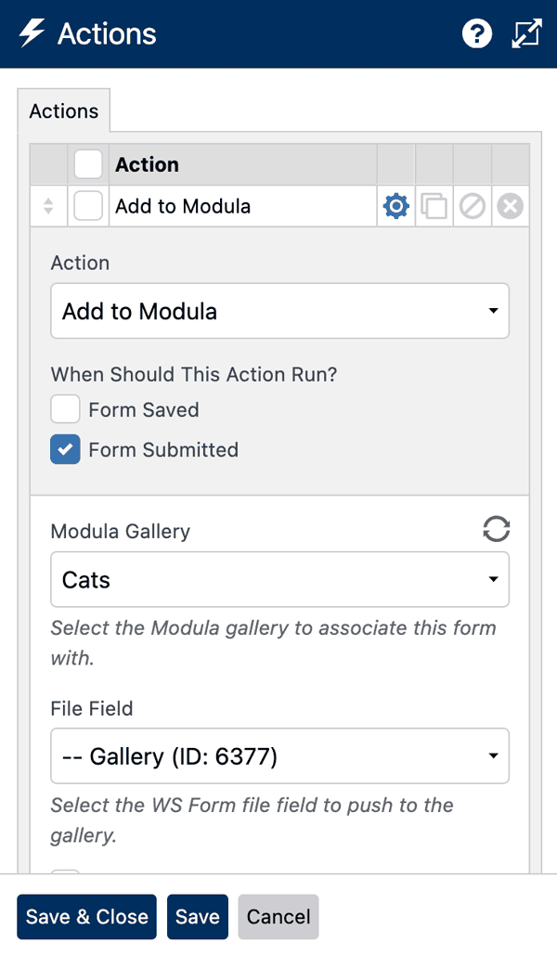Click the duplicate action icon

click(x=434, y=206)
